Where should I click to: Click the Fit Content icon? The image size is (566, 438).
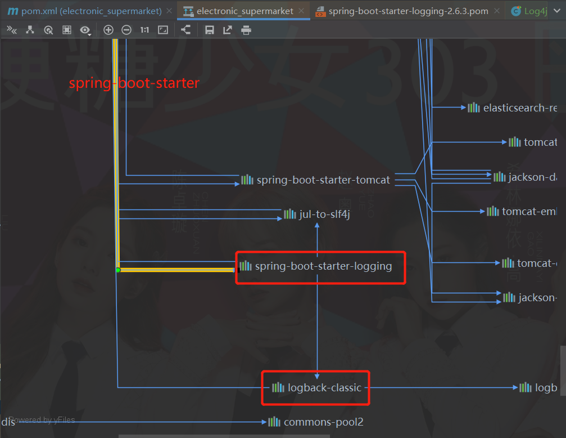tap(163, 30)
